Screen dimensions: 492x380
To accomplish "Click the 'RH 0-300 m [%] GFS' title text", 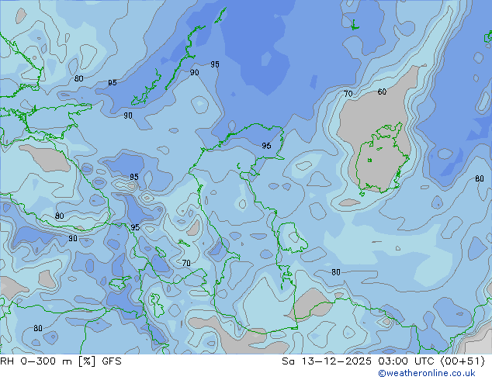I will (61, 361).
